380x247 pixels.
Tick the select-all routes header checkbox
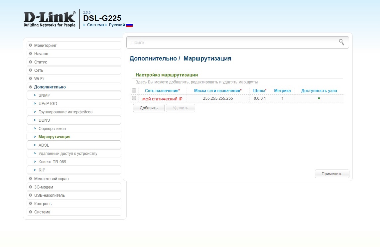click(x=134, y=90)
